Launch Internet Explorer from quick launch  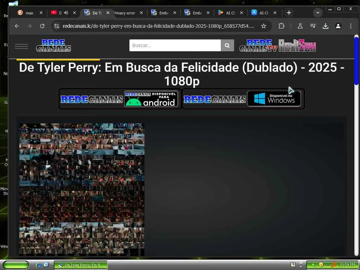point(38,265)
